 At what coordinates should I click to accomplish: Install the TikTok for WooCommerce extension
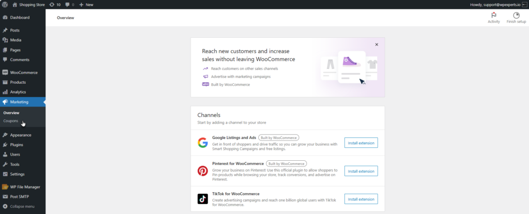tap(361, 199)
